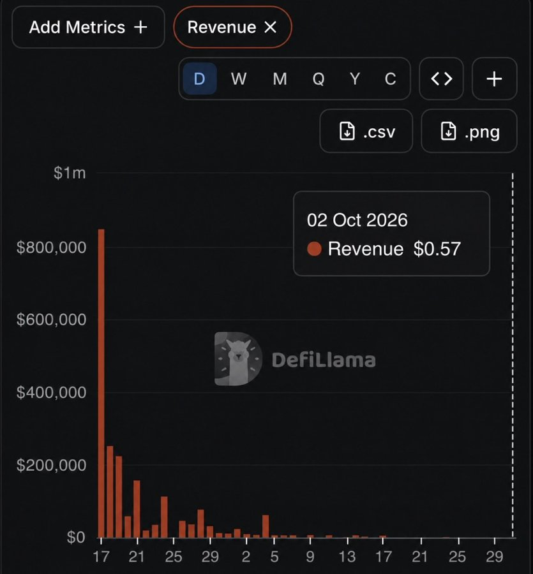Viewport: 533px width, 574px height.
Task: Switch to quarterly Q interval
Action: click(x=319, y=78)
